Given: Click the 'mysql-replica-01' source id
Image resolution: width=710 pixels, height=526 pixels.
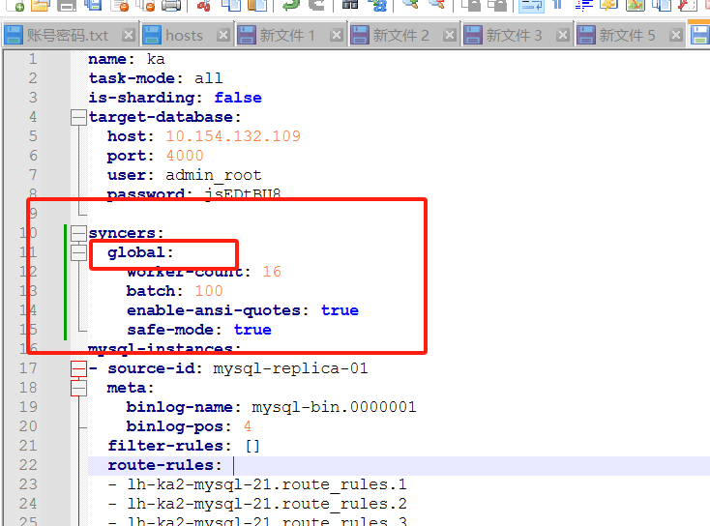Looking at the screenshot, I should [x=290, y=368].
